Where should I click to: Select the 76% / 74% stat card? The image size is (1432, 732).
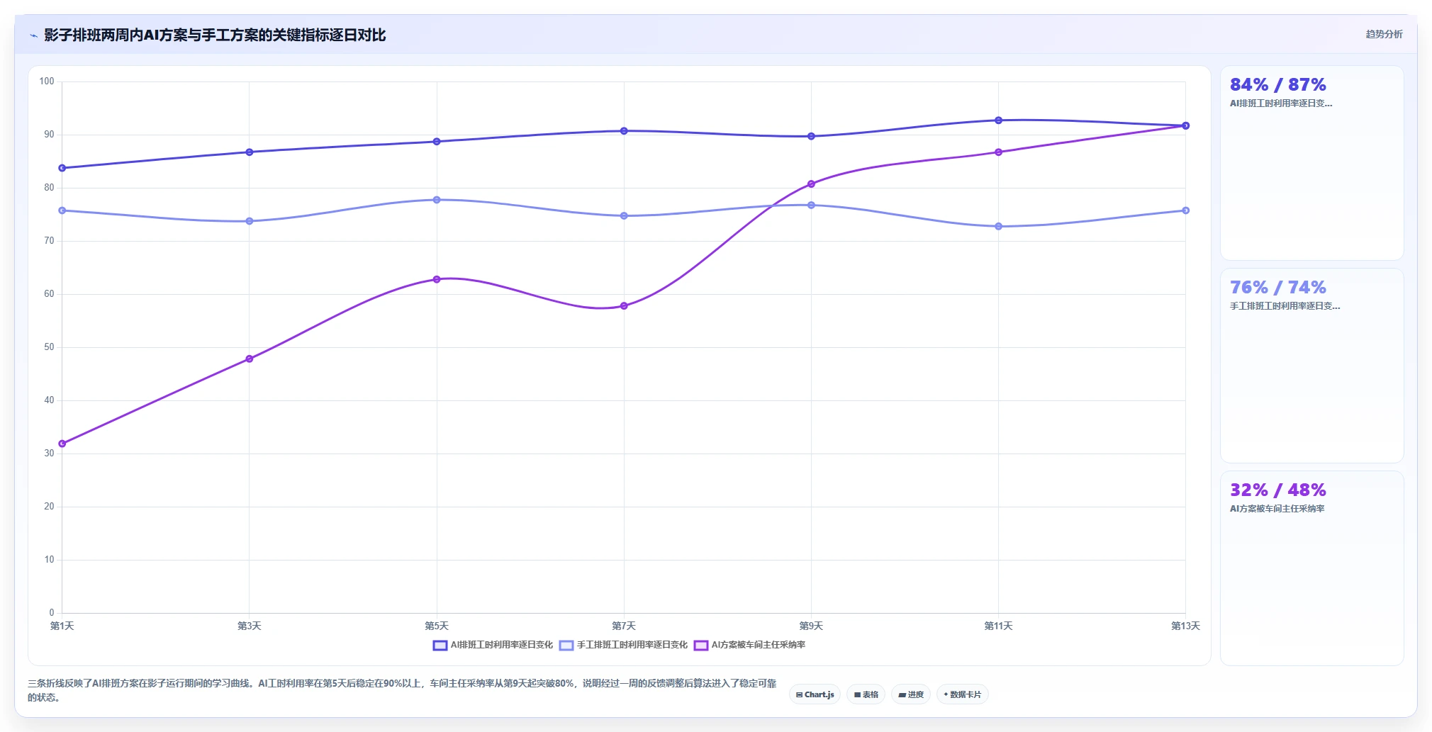(x=1311, y=366)
